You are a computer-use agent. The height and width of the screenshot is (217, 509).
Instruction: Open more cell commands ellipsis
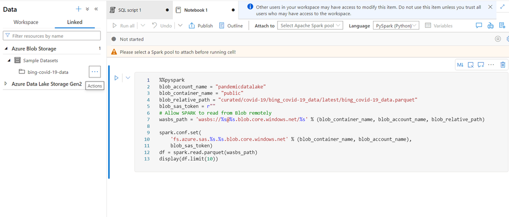point(491,65)
